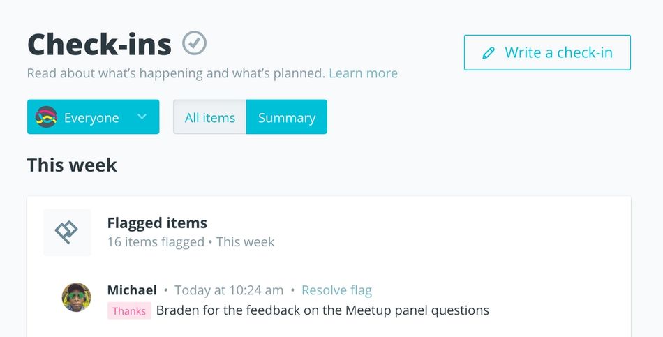The image size is (663, 337).
Task: Click the colorful team avatar in Everyone filter
Action: [46, 117]
